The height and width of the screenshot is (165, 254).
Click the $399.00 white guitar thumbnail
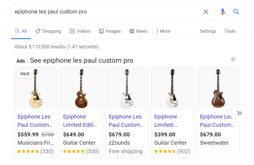tap(172, 89)
